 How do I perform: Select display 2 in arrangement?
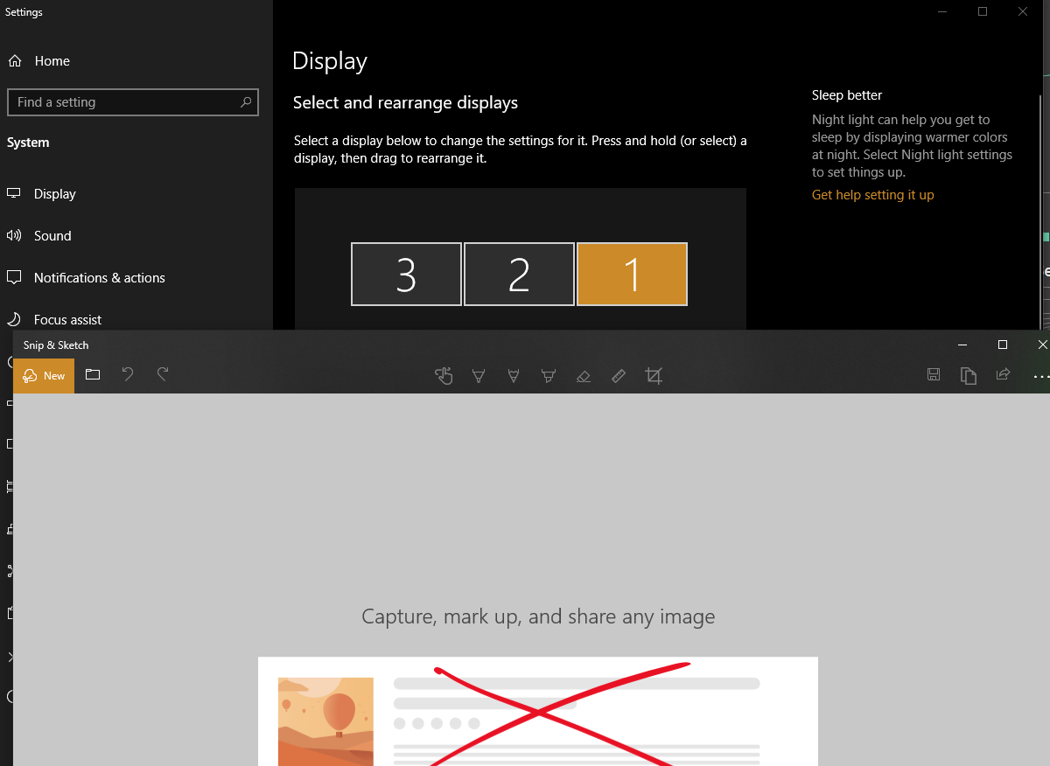[519, 275]
